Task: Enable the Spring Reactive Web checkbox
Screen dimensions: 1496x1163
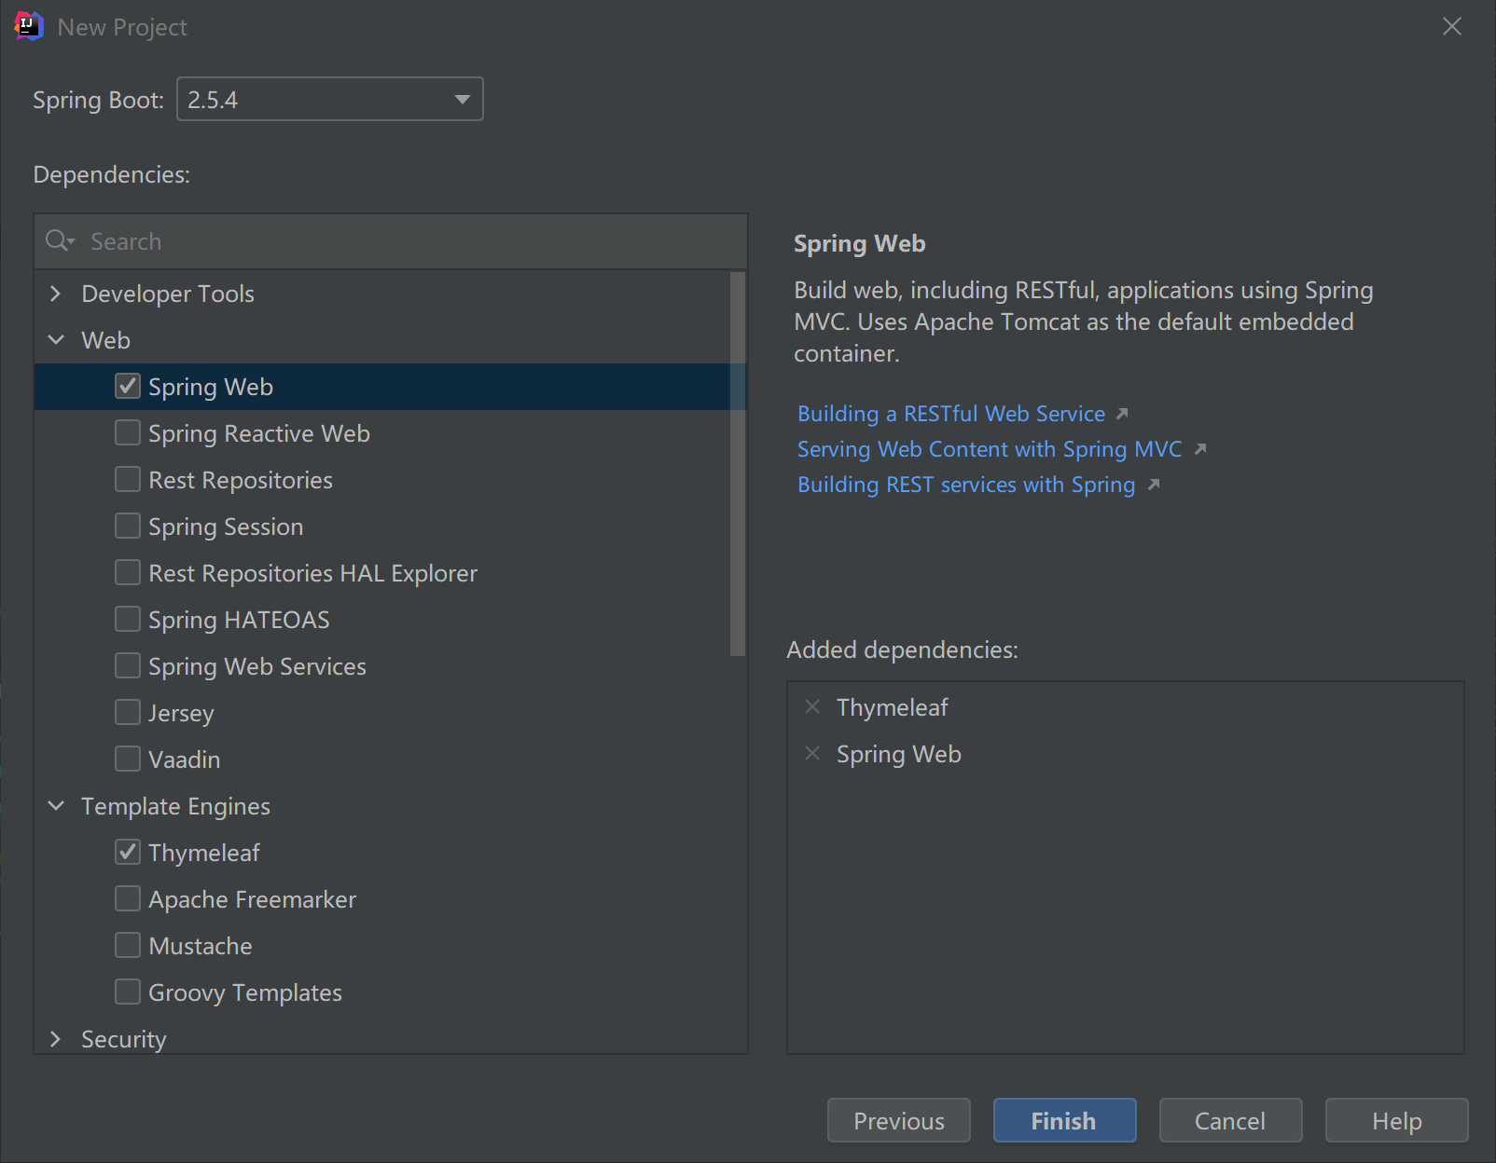Action: point(128,432)
